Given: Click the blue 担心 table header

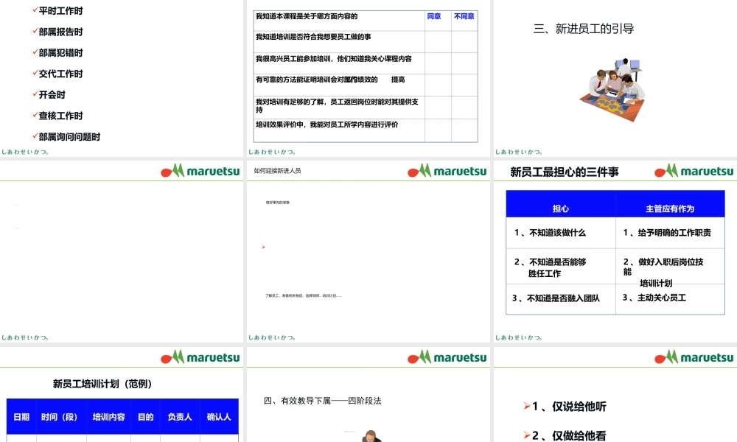Looking at the screenshot, I should 561,204.
